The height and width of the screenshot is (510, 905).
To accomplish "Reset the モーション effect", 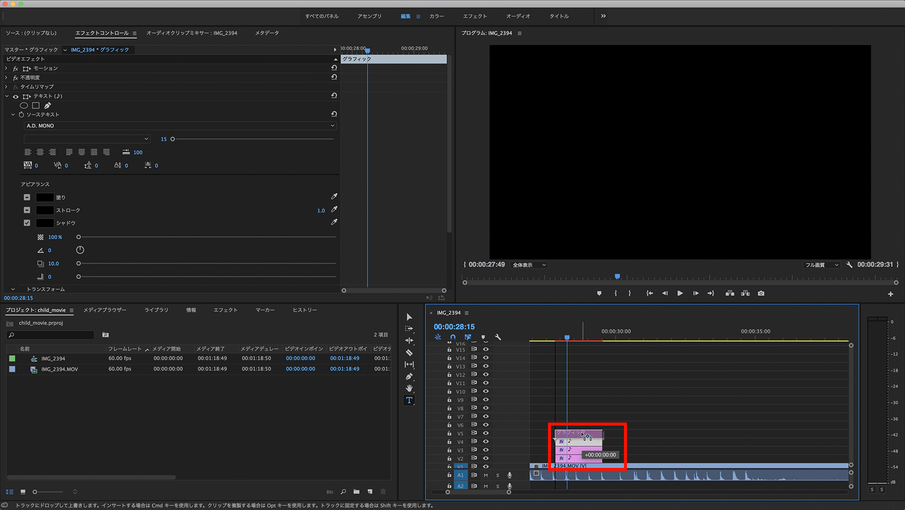I will coord(334,68).
